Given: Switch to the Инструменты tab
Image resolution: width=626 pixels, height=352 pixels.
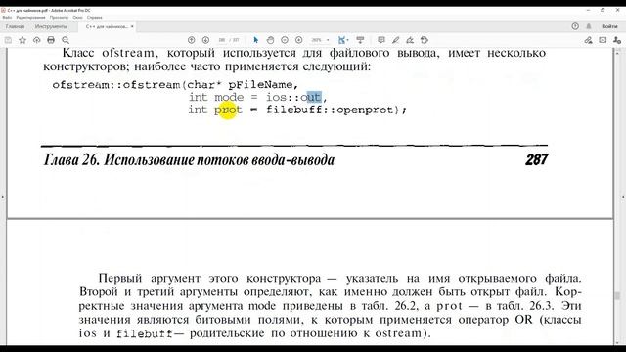Looking at the screenshot, I should 51,26.
